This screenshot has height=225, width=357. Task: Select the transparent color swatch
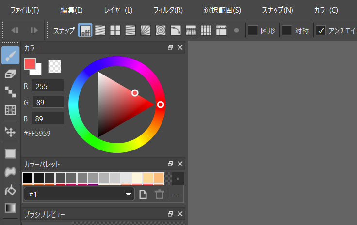(x=55, y=66)
